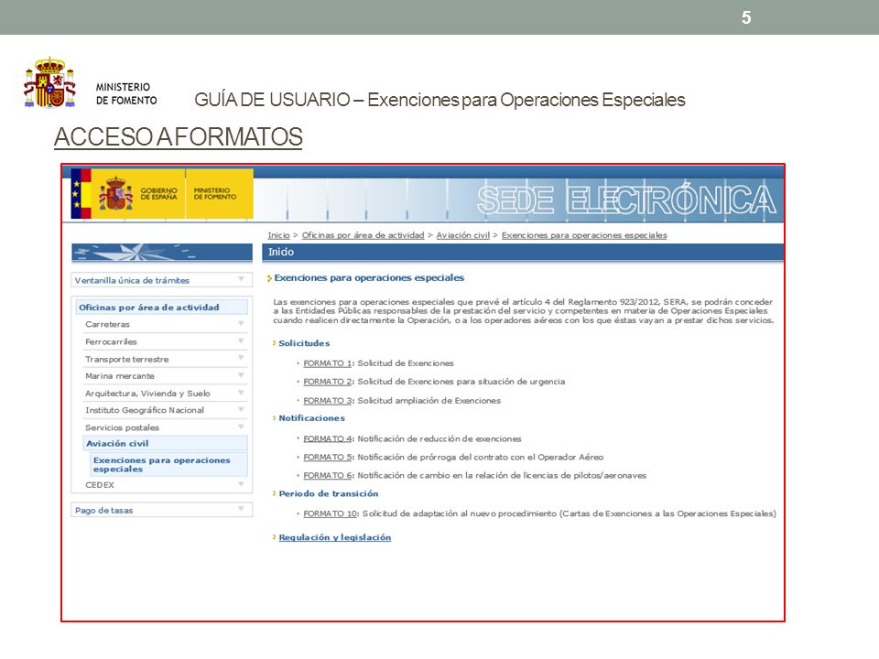Open the Carreteras menu item
The image size is (879, 659).
pyautogui.click(x=108, y=324)
